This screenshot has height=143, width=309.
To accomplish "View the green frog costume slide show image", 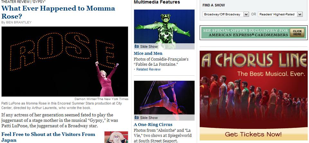I will coord(164,26).
